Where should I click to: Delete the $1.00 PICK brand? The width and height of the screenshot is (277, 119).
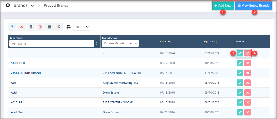tap(248, 63)
